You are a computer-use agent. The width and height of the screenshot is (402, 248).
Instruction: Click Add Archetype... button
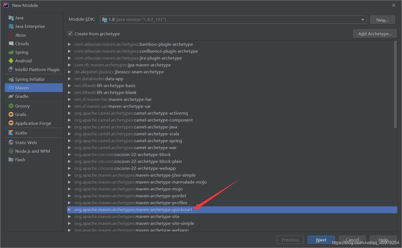(x=375, y=34)
